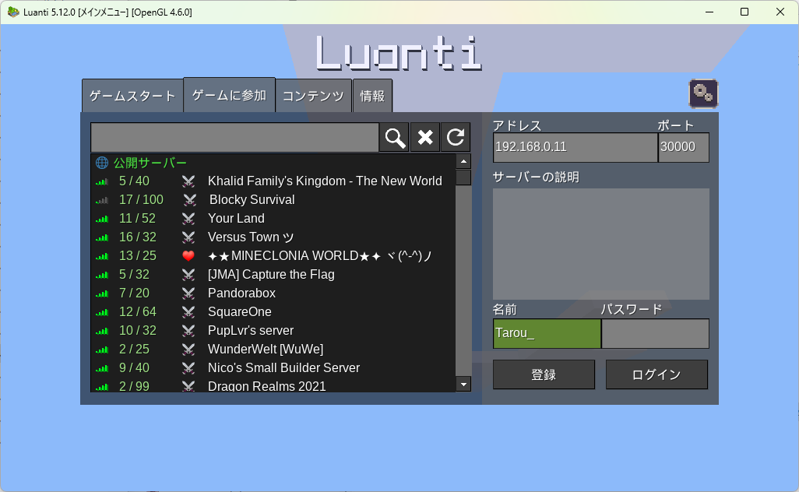Click the swords icon beside Khalid Family's Kingdom

(x=188, y=181)
